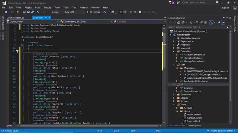Expand the Models folder node
This screenshot has width=238, height=133.
coord(174,98)
